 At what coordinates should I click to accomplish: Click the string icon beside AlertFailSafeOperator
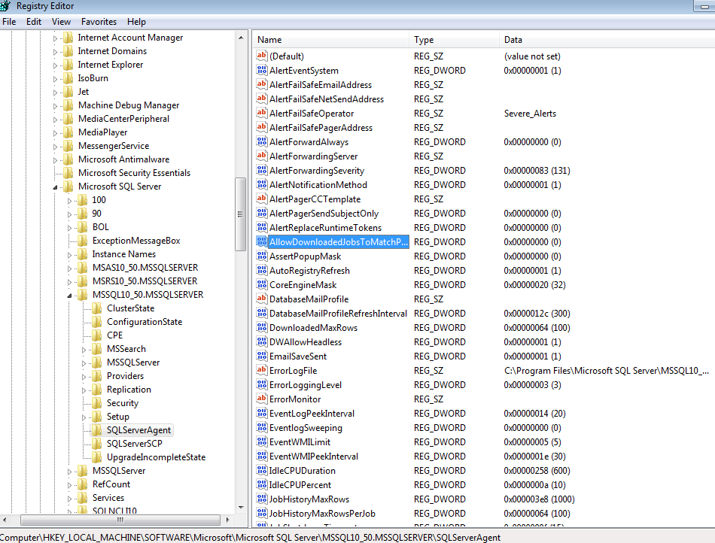point(262,113)
